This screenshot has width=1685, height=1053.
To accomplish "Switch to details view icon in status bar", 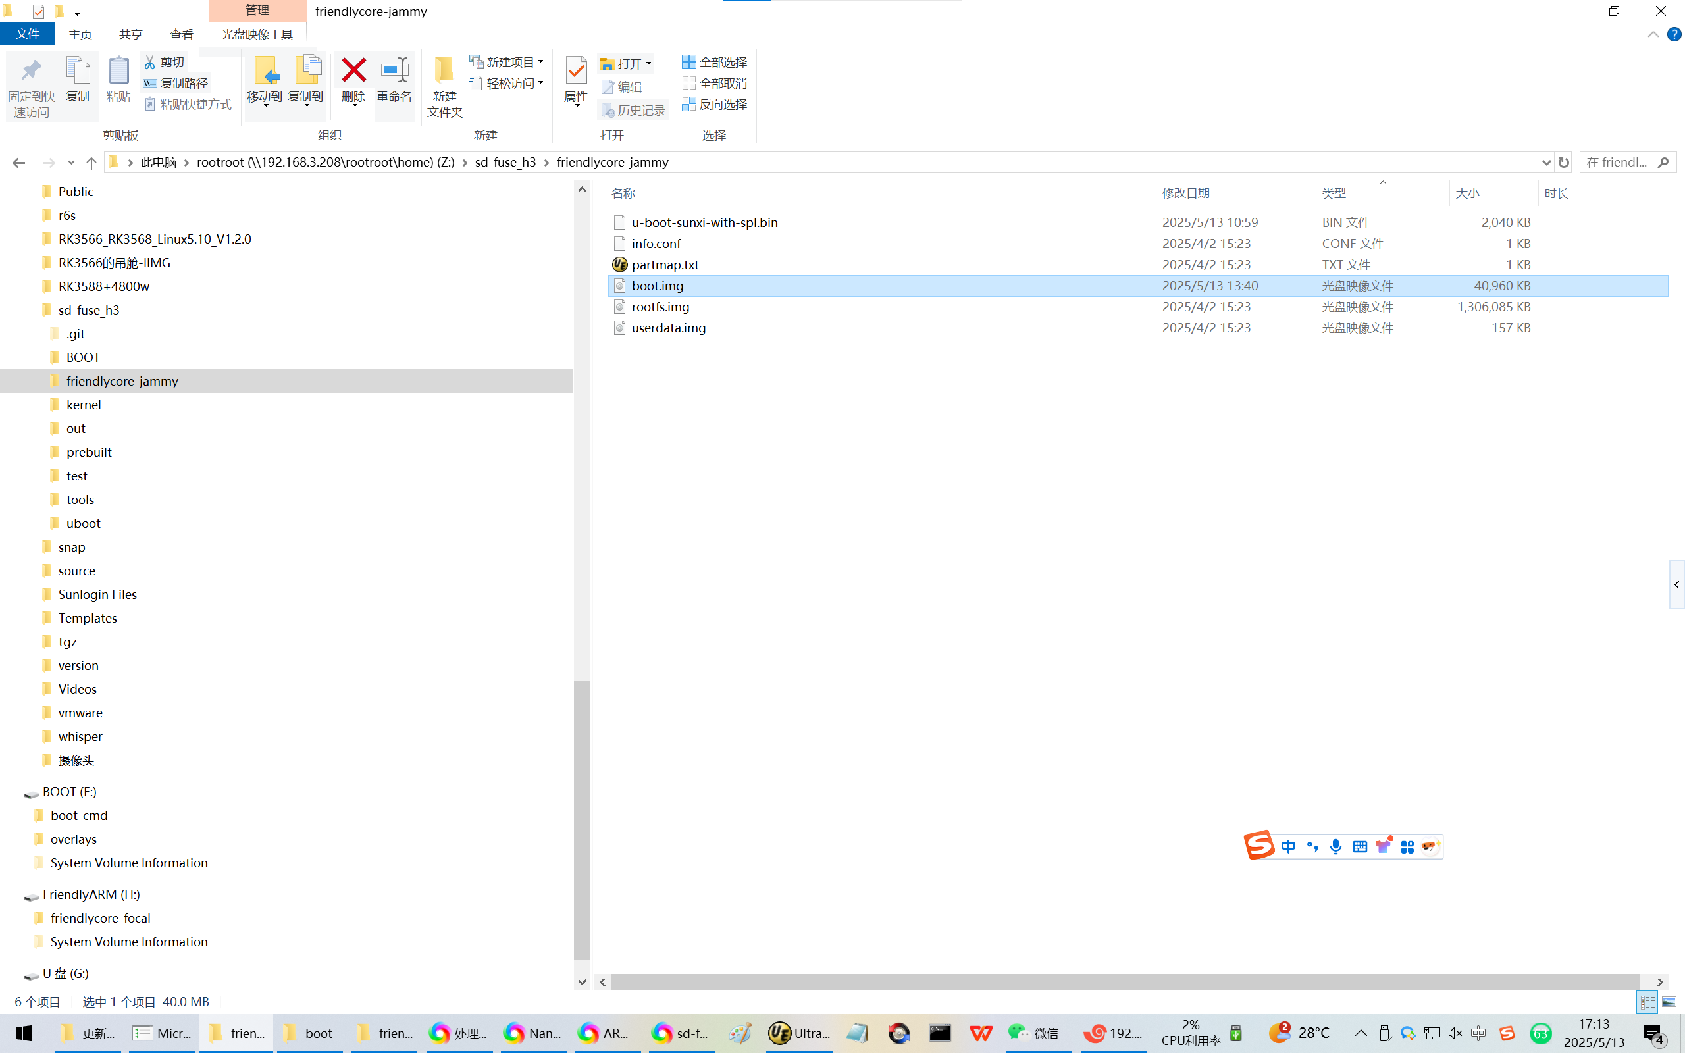I will (x=1647, y=1002).
